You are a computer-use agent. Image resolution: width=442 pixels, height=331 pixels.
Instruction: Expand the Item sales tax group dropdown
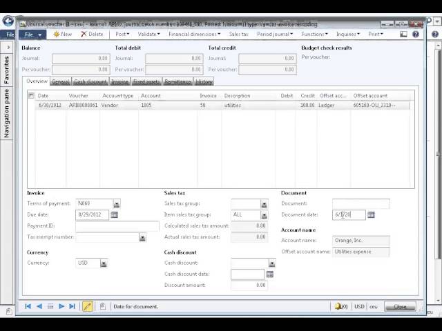point(264,215)
